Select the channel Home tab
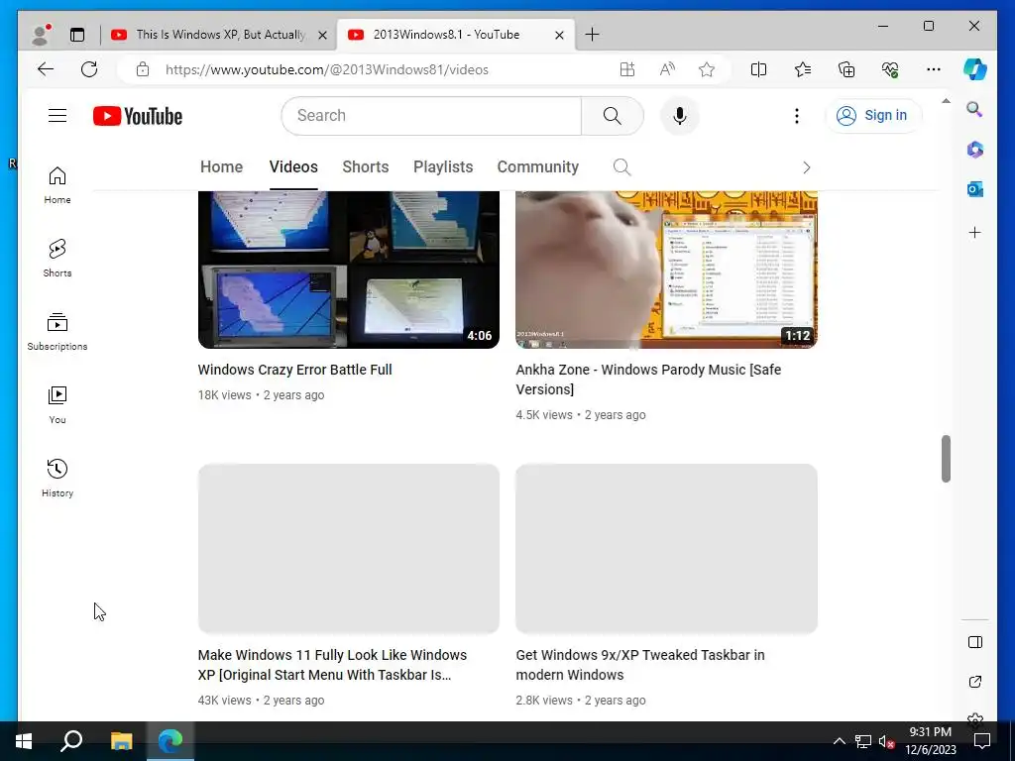The width and height of the screenshot is (1015, 761). click(x=221, y=166)
